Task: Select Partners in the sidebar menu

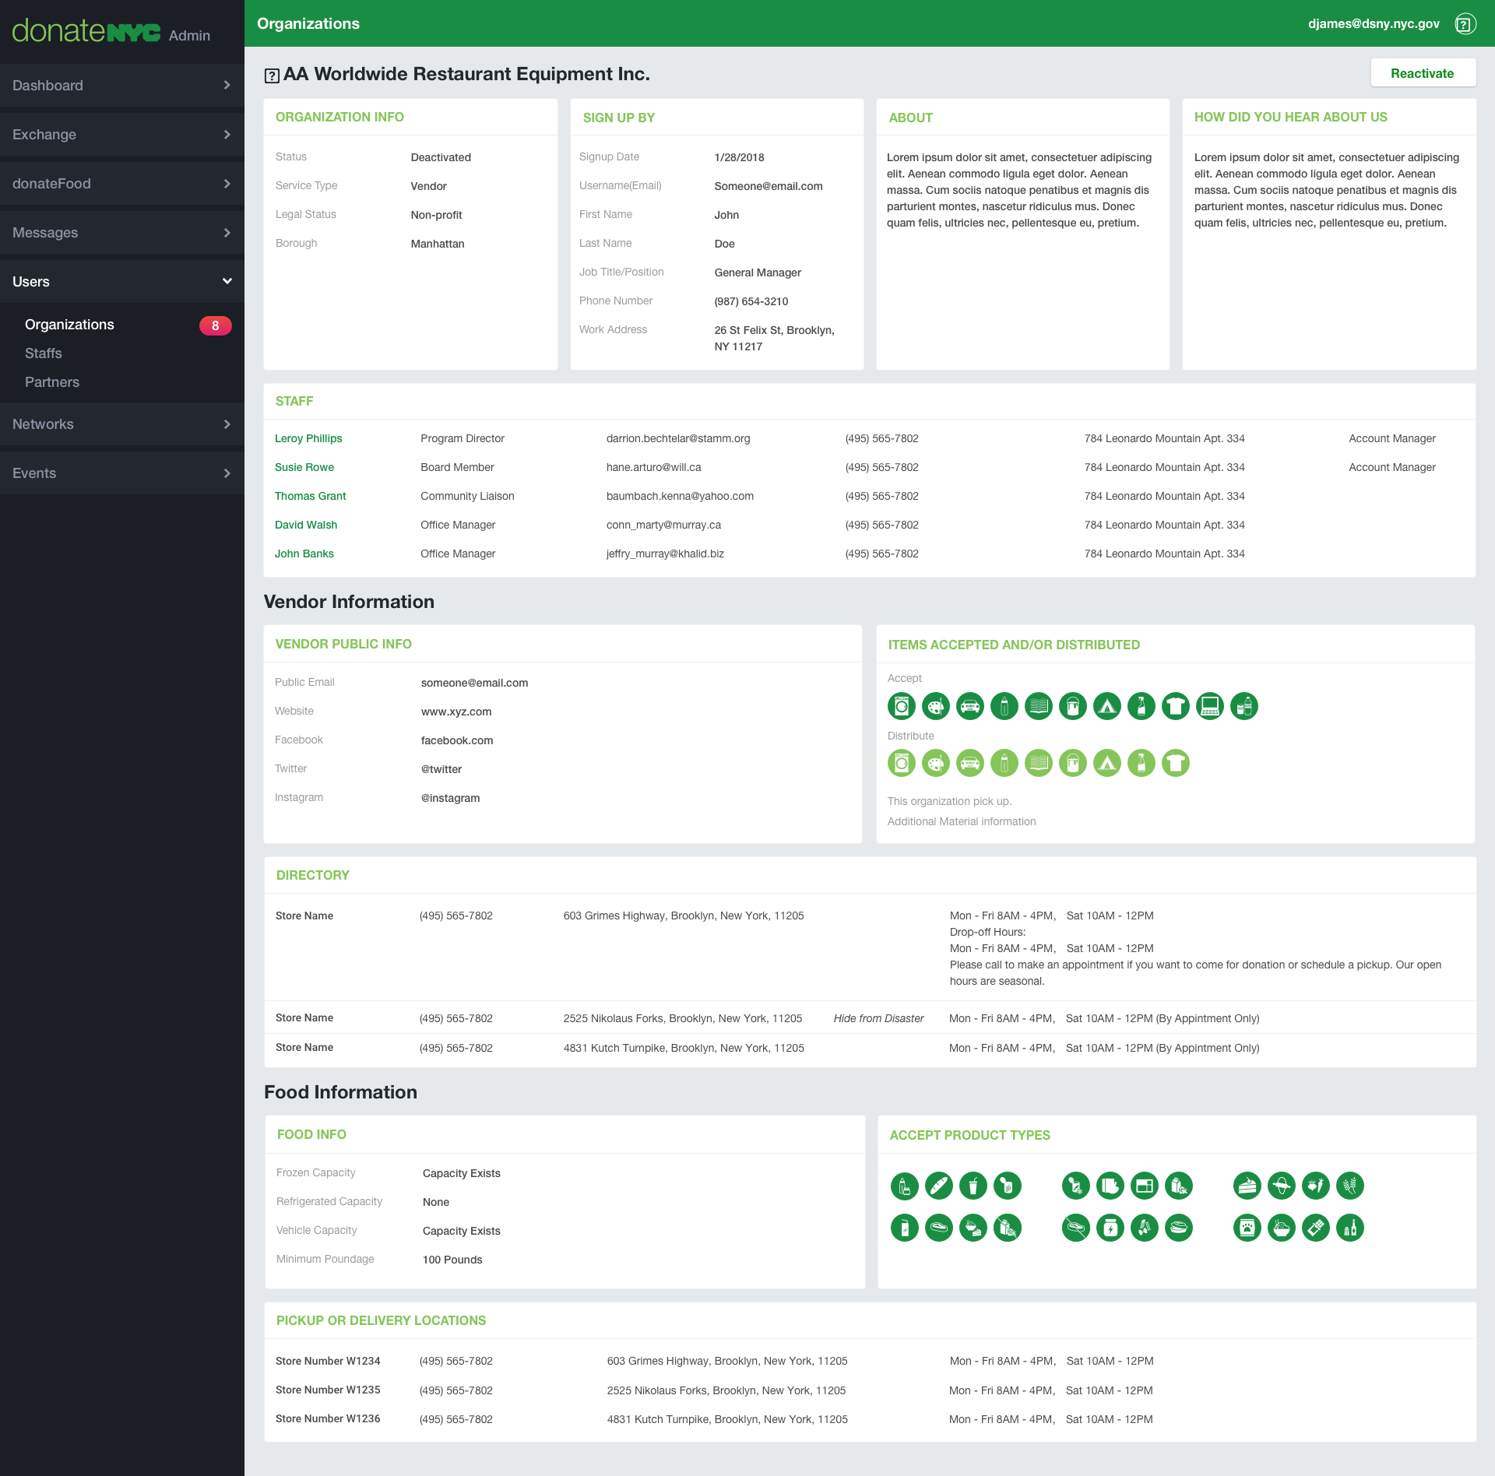Action: 52,381
